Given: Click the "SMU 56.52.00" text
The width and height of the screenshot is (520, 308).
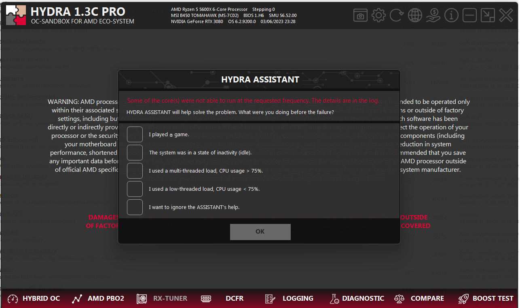Looking at the screenshot, I should [283, 15].
